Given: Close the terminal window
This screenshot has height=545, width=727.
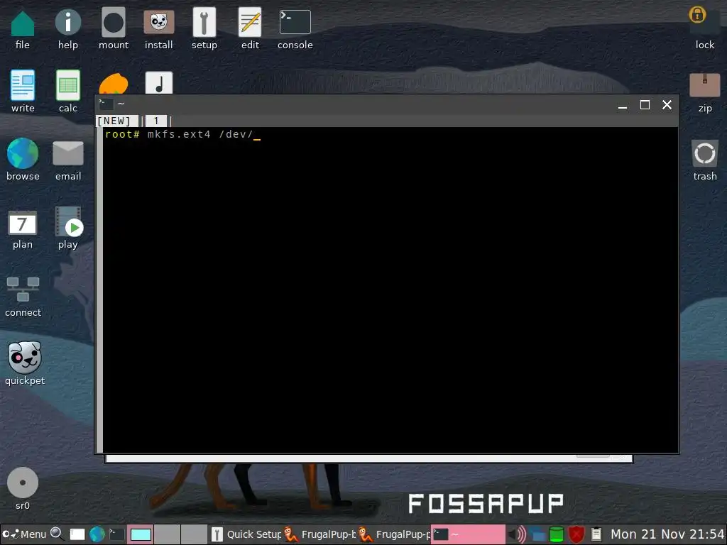Looking at the screenshot, I should point(667,105).
